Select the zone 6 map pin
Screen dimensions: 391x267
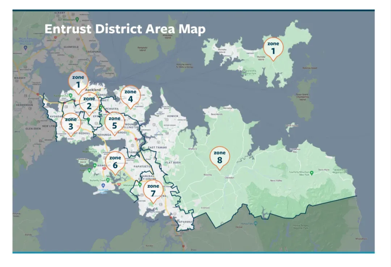pos(115,162)
